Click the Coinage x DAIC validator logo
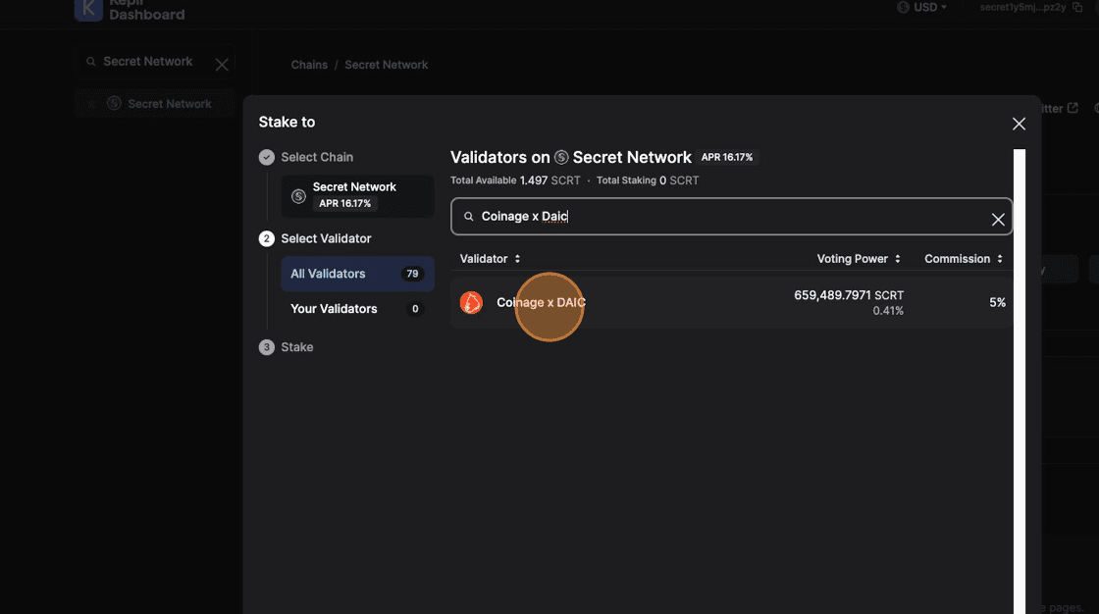 [x=471, y=303]
